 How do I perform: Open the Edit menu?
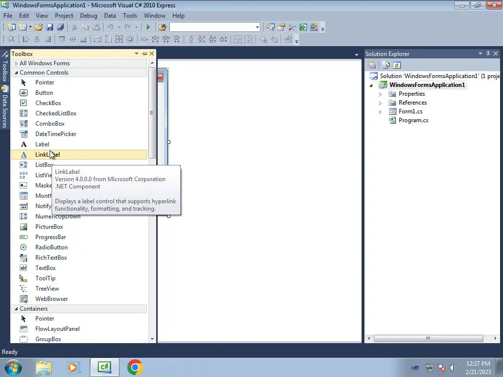24,15
